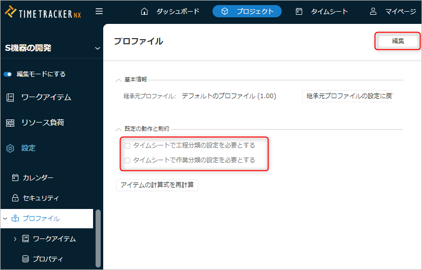Expand the S機器の開発 project dropdown
Screen dimensions: 422x270
click(x=97, y=48)
